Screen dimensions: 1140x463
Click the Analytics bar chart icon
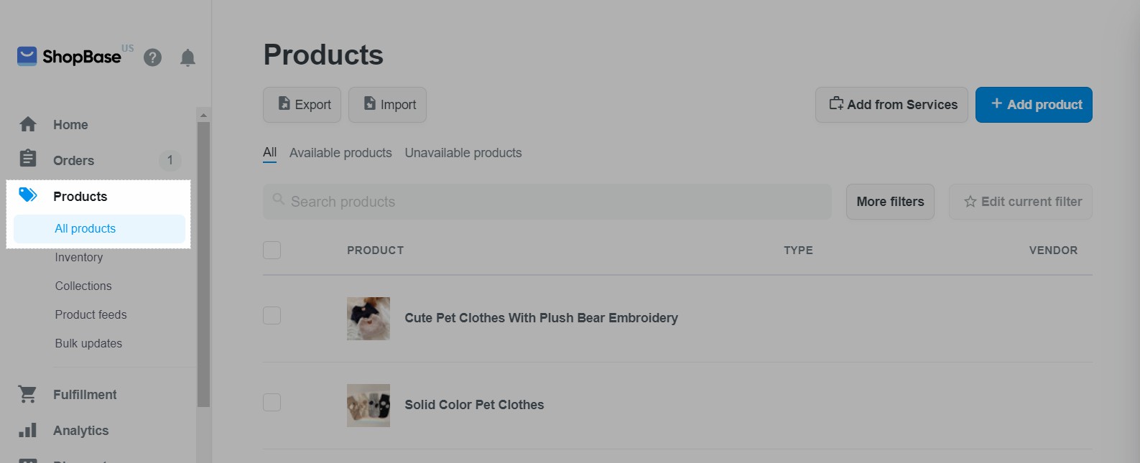click(28, 430)
